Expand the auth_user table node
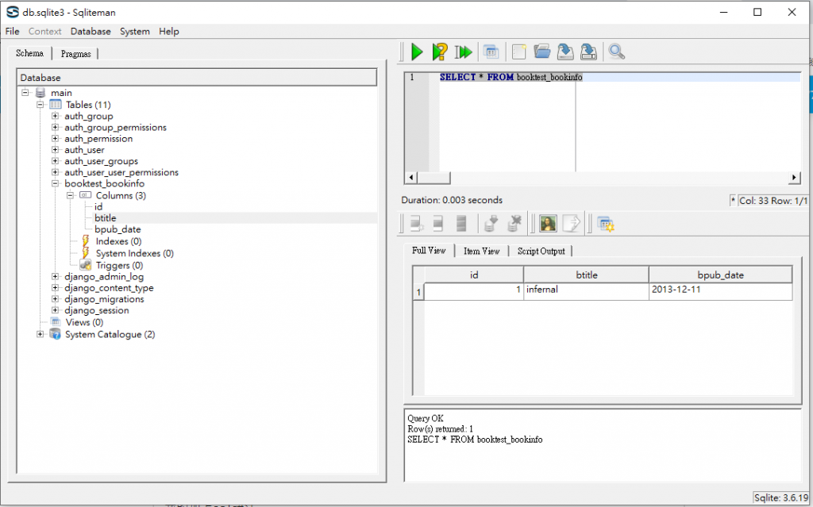This screenshot has height=507, width=813. click(55, 150)
